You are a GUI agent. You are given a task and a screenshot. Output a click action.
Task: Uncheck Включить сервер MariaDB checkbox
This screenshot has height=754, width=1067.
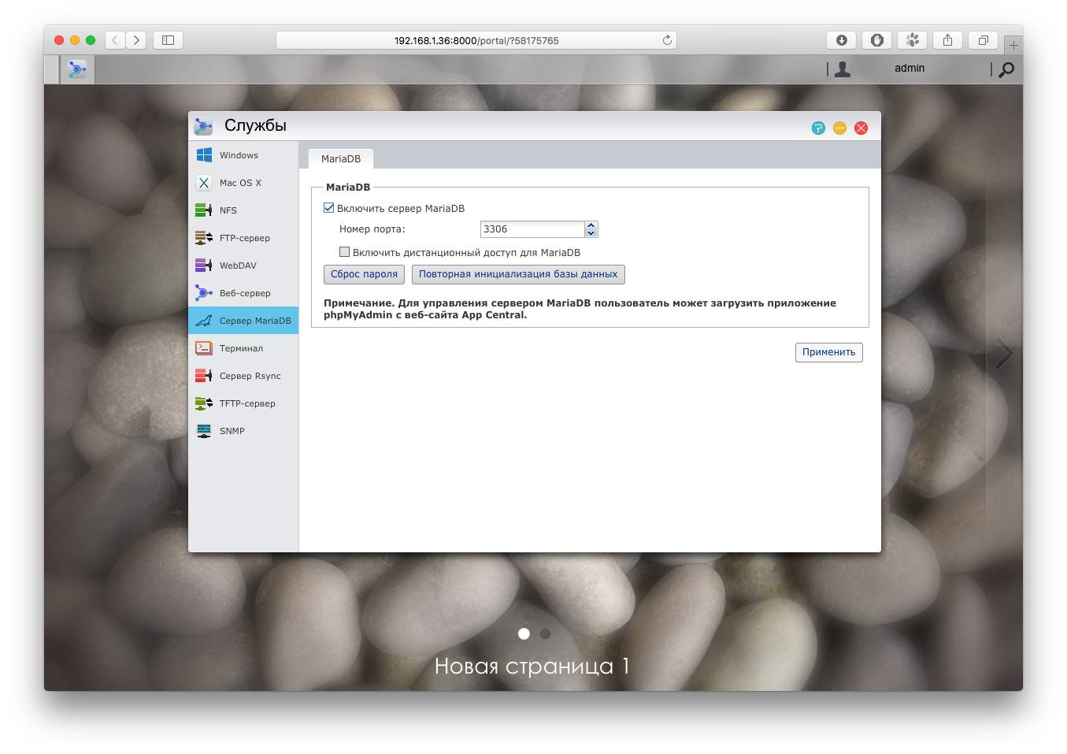coord(329,208)
